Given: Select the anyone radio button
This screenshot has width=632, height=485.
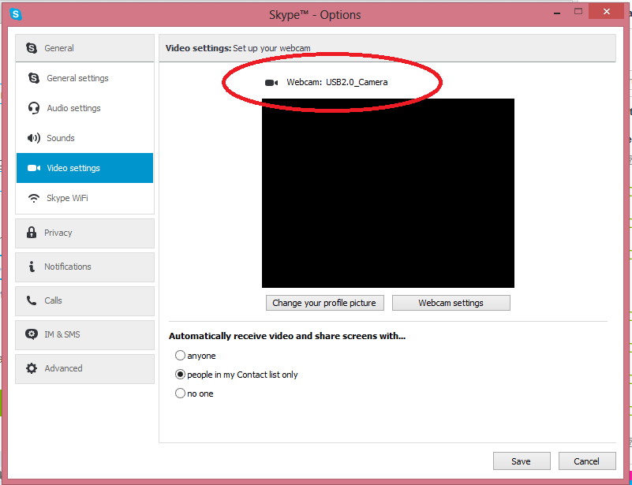Looking at the screenshot, I should pos(180,355).
